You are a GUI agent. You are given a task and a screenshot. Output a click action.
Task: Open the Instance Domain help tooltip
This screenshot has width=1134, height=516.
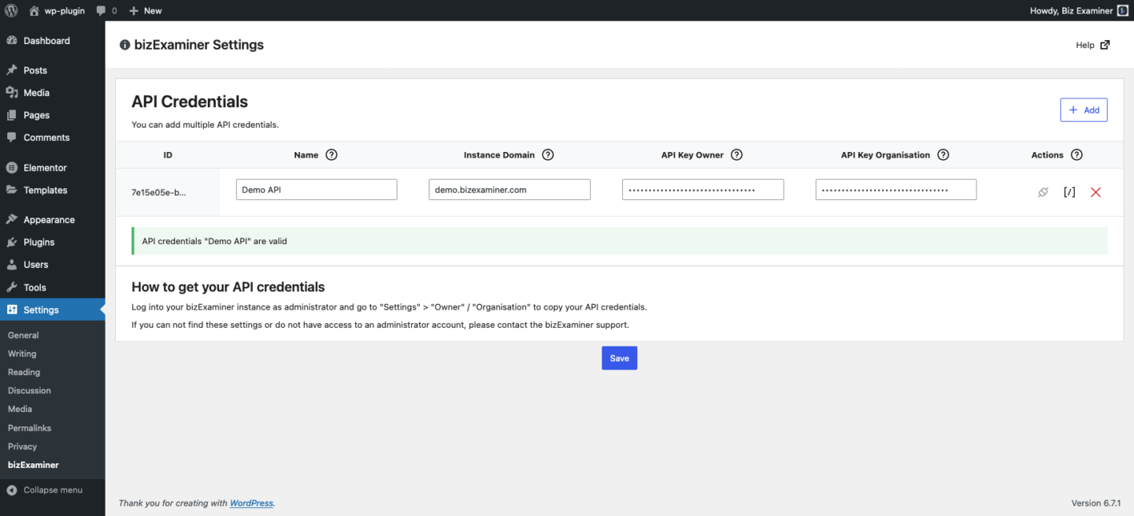[x=547, y=154]
